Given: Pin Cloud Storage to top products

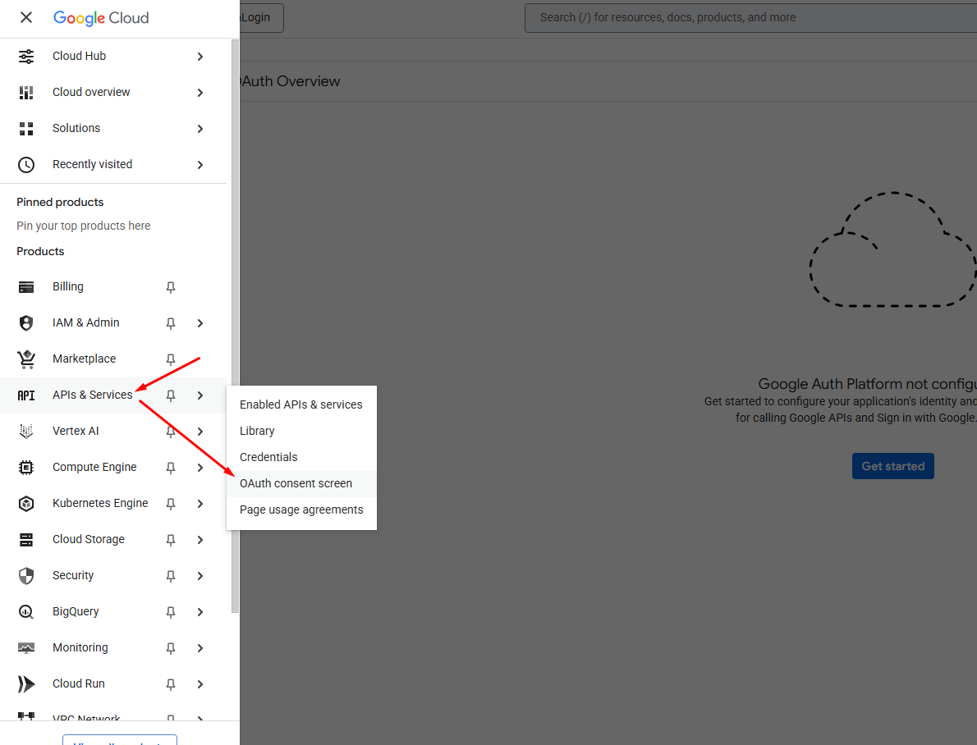Looking at the screenshot, I should (x=171, y=540).
